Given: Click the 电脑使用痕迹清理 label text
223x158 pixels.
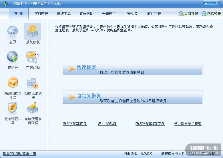Looking at the screenshot, I should 33,121.
